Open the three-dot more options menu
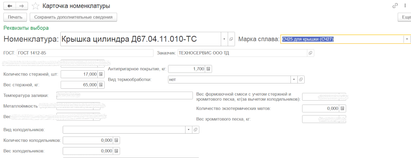 pos(405,6)
